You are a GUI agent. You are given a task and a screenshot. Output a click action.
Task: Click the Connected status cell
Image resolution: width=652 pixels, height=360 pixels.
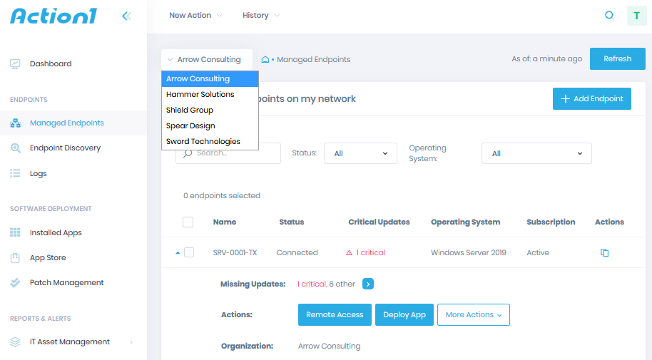(x=297, y=253)
